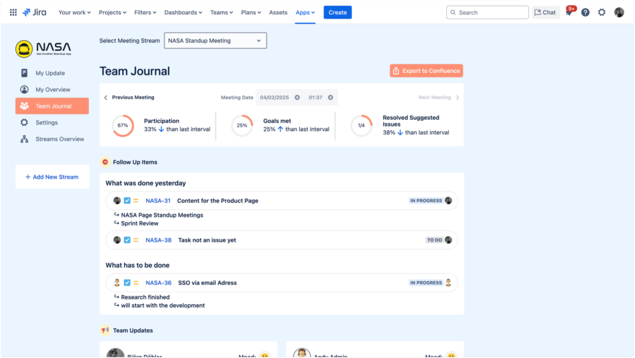The width and height of the screenshot is (635, 358).
Task: Open the Assets menu item
Action: coord(278,13)
